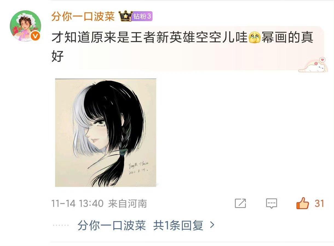Click the gold crown membership icon
The width and height of the screenshot is (334, 246).
[x=126, y=16]
